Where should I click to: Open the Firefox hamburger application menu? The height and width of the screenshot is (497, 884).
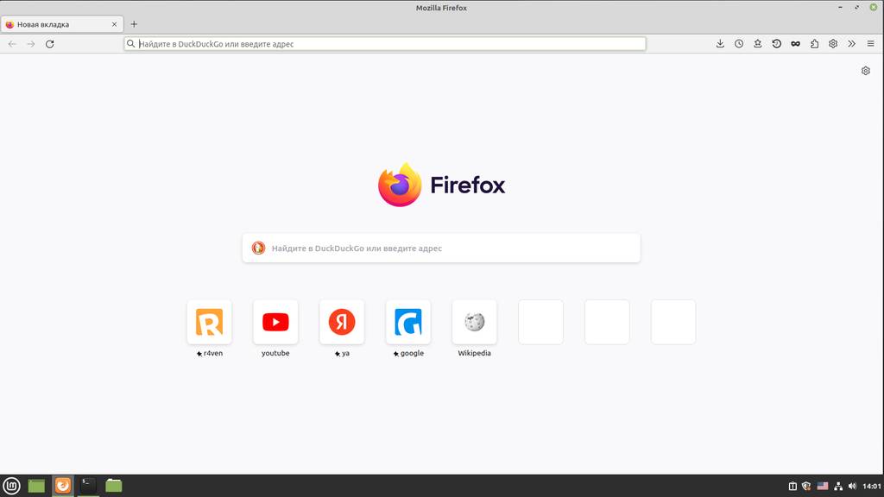tap(870, 44)
